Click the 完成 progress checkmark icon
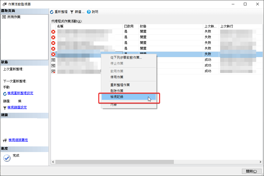Screen dimensions: 264x176 6,158
